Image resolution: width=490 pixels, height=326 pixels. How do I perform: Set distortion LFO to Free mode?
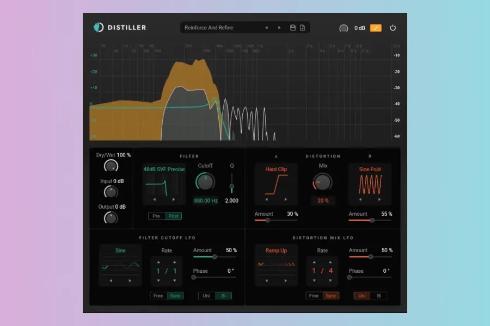tap(314, 296)
